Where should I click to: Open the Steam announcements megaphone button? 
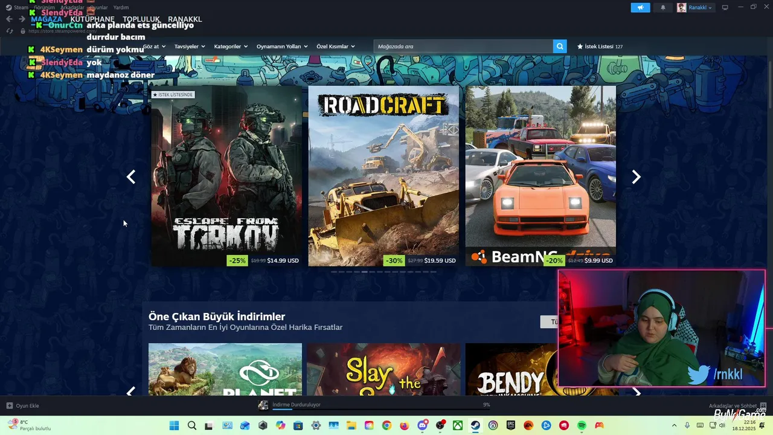point(640,7)
